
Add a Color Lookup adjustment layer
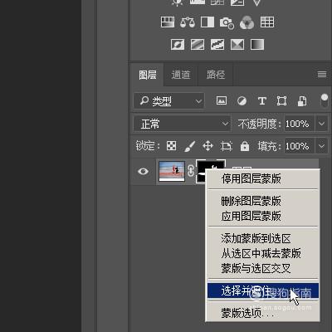(x=267, y=22)
